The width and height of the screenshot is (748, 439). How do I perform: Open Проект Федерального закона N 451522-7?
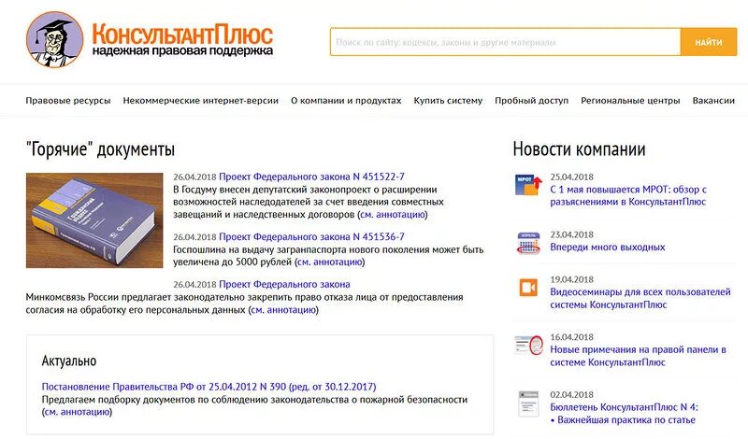pos(311,177)
